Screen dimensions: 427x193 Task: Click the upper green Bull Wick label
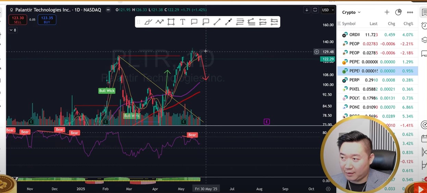(107, 91)
